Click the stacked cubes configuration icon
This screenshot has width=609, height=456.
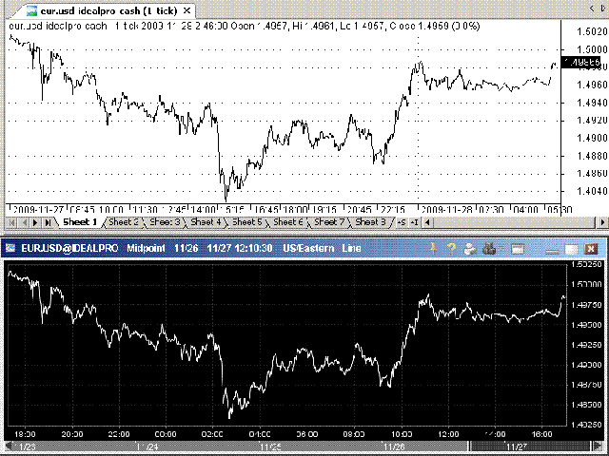pyautogui.click(x=489, y=249)
